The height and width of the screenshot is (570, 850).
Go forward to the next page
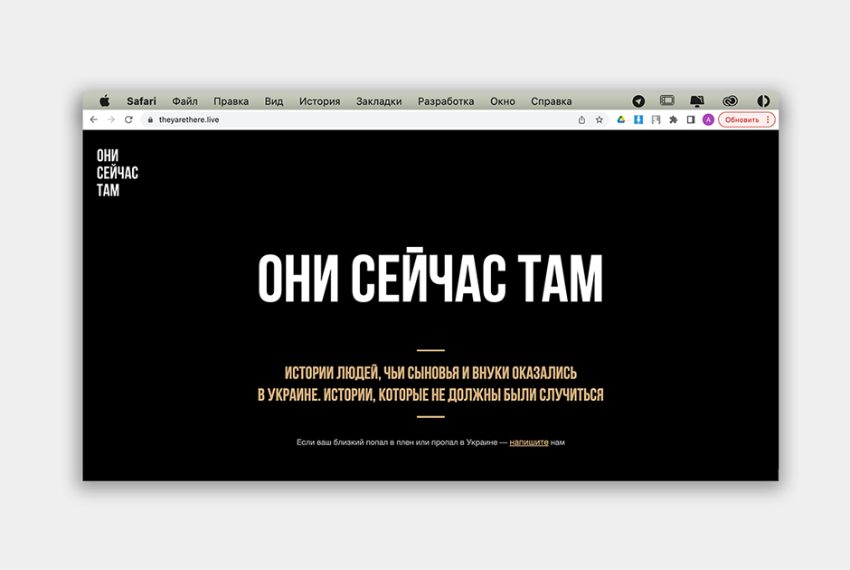coord(111,119)
